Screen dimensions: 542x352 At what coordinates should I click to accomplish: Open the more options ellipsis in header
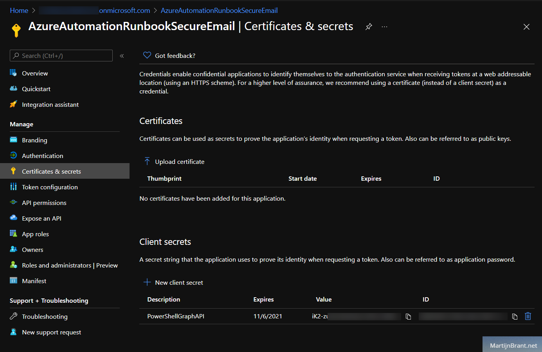(385, 27)
